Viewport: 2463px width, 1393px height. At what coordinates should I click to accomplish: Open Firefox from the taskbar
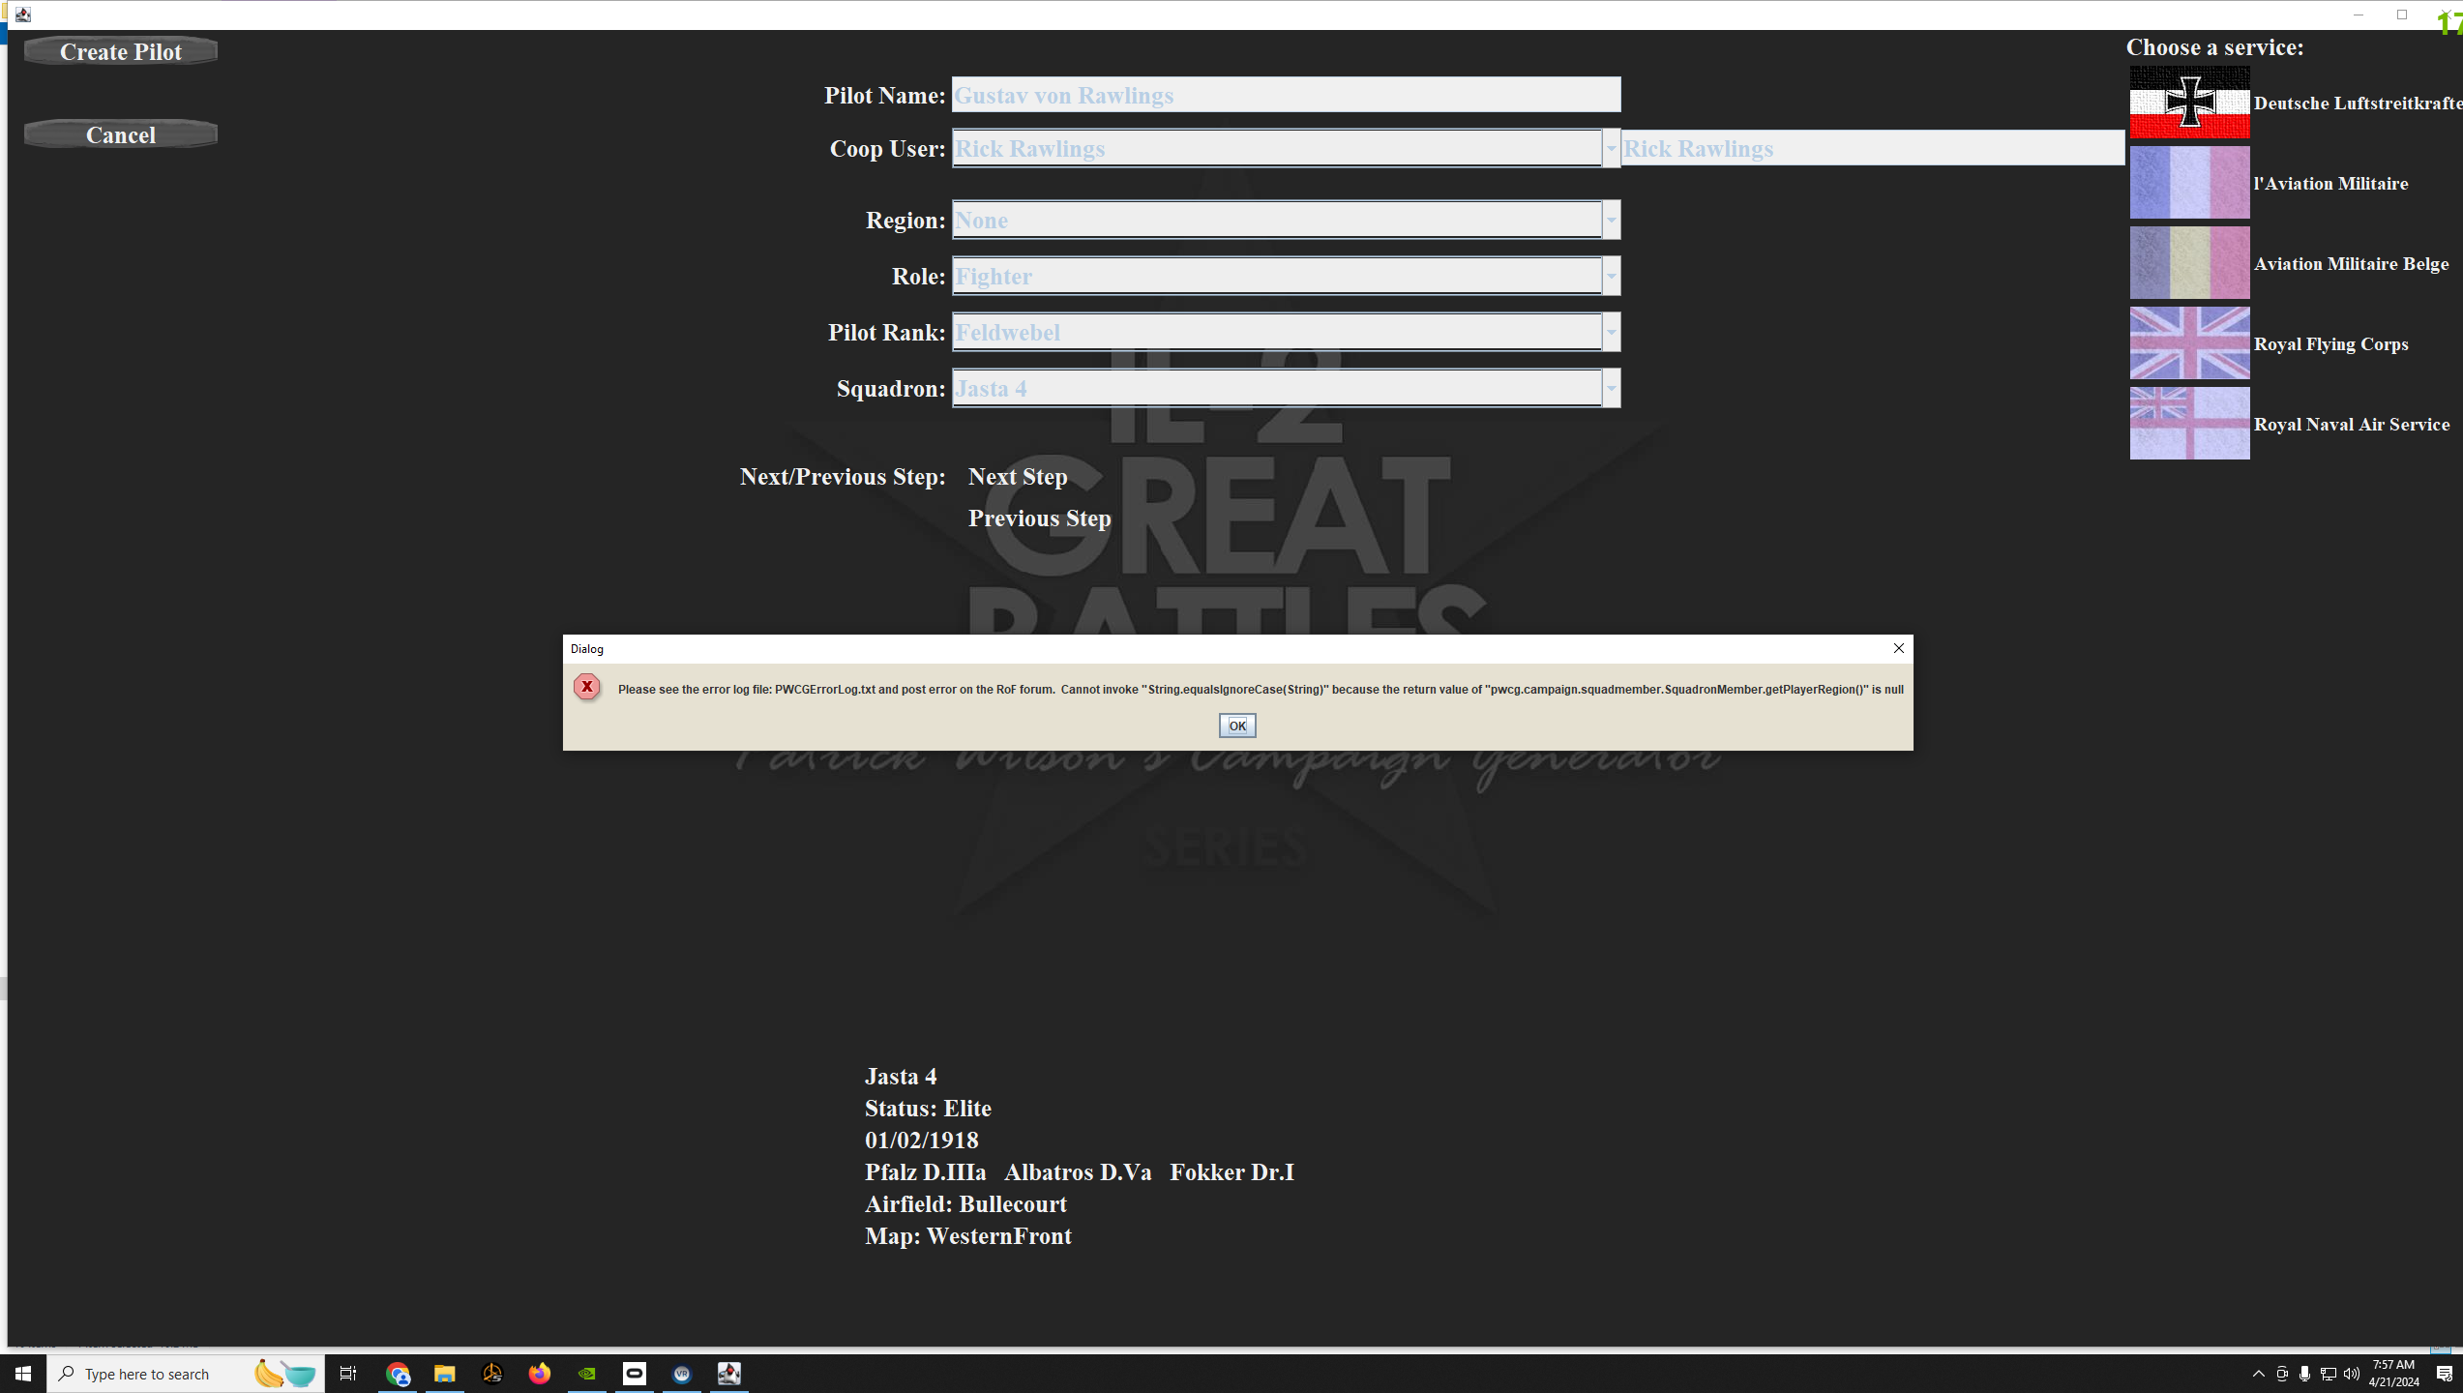[x=539, y=1374]
